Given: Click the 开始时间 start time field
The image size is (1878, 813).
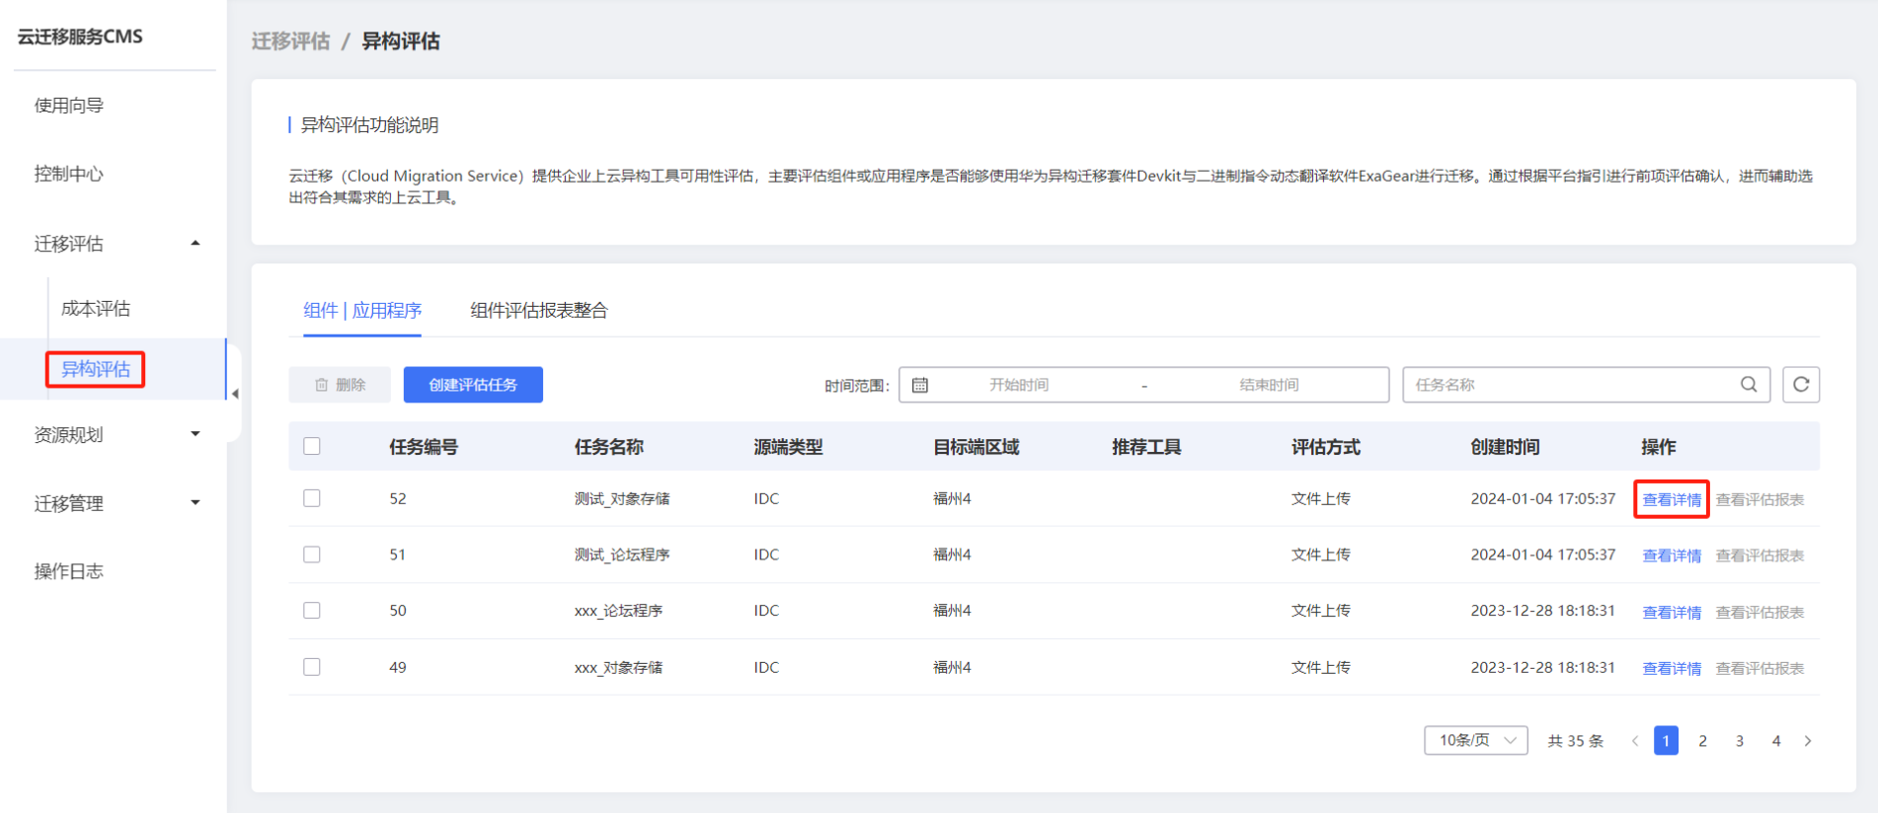Looking at the screenshot, I should click(1019, 385).
